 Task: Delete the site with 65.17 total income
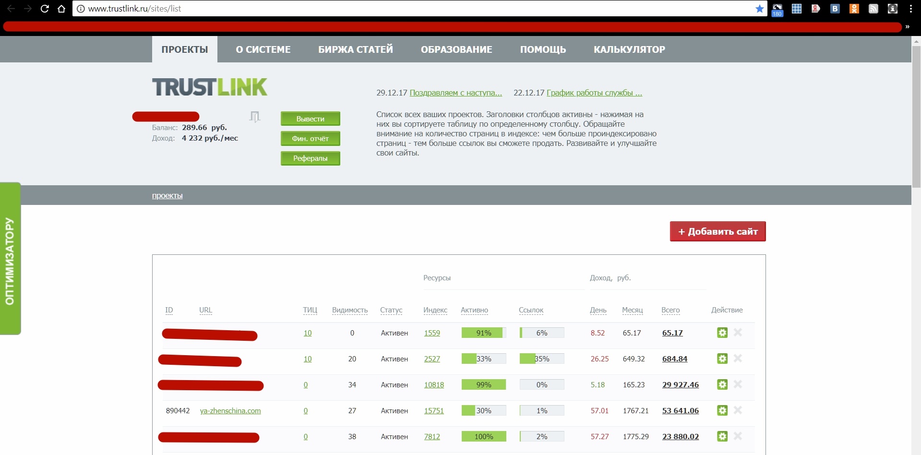pos(738,332)
